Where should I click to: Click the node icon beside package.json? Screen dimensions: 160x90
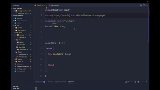[x=15, y=69]
